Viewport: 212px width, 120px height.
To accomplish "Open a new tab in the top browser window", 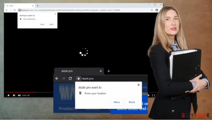I will [38, 6].
